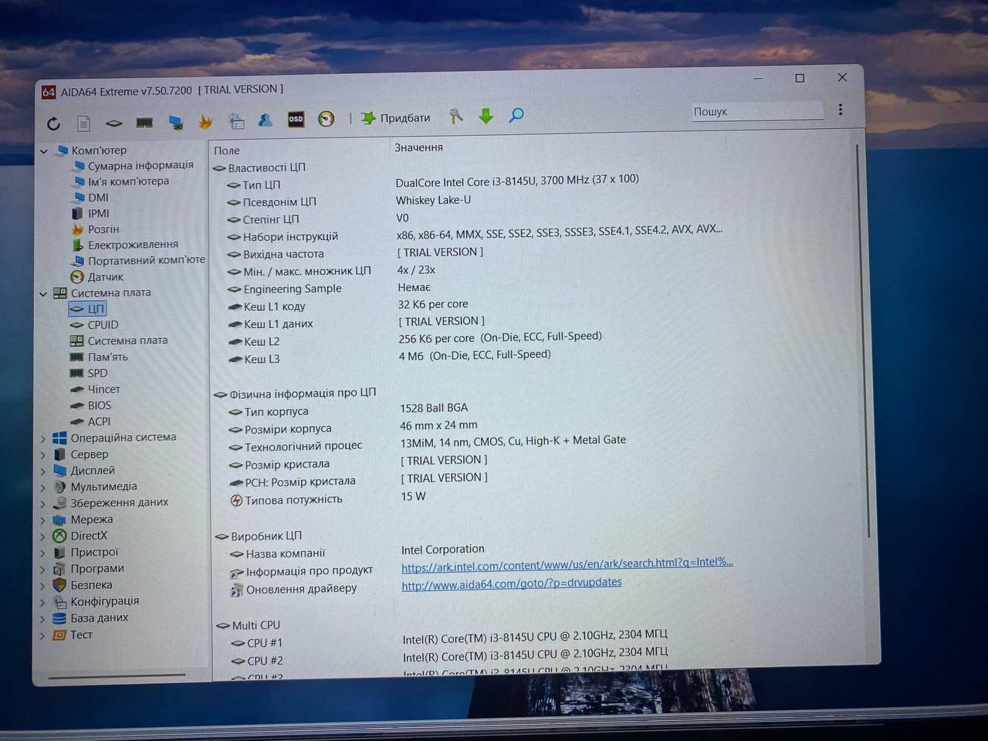Click the memory module toolbar icon
The width and height of the screenshot is (988, 741).
[x=144, y=122]
